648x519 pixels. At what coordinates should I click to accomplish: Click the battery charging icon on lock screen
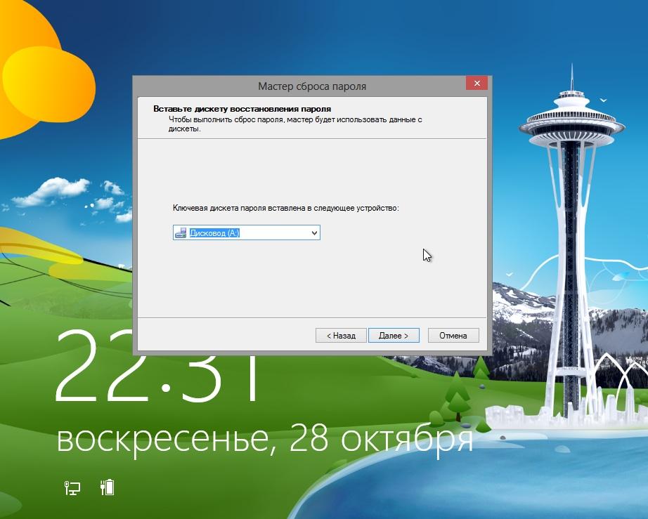(x=107, y=487)
